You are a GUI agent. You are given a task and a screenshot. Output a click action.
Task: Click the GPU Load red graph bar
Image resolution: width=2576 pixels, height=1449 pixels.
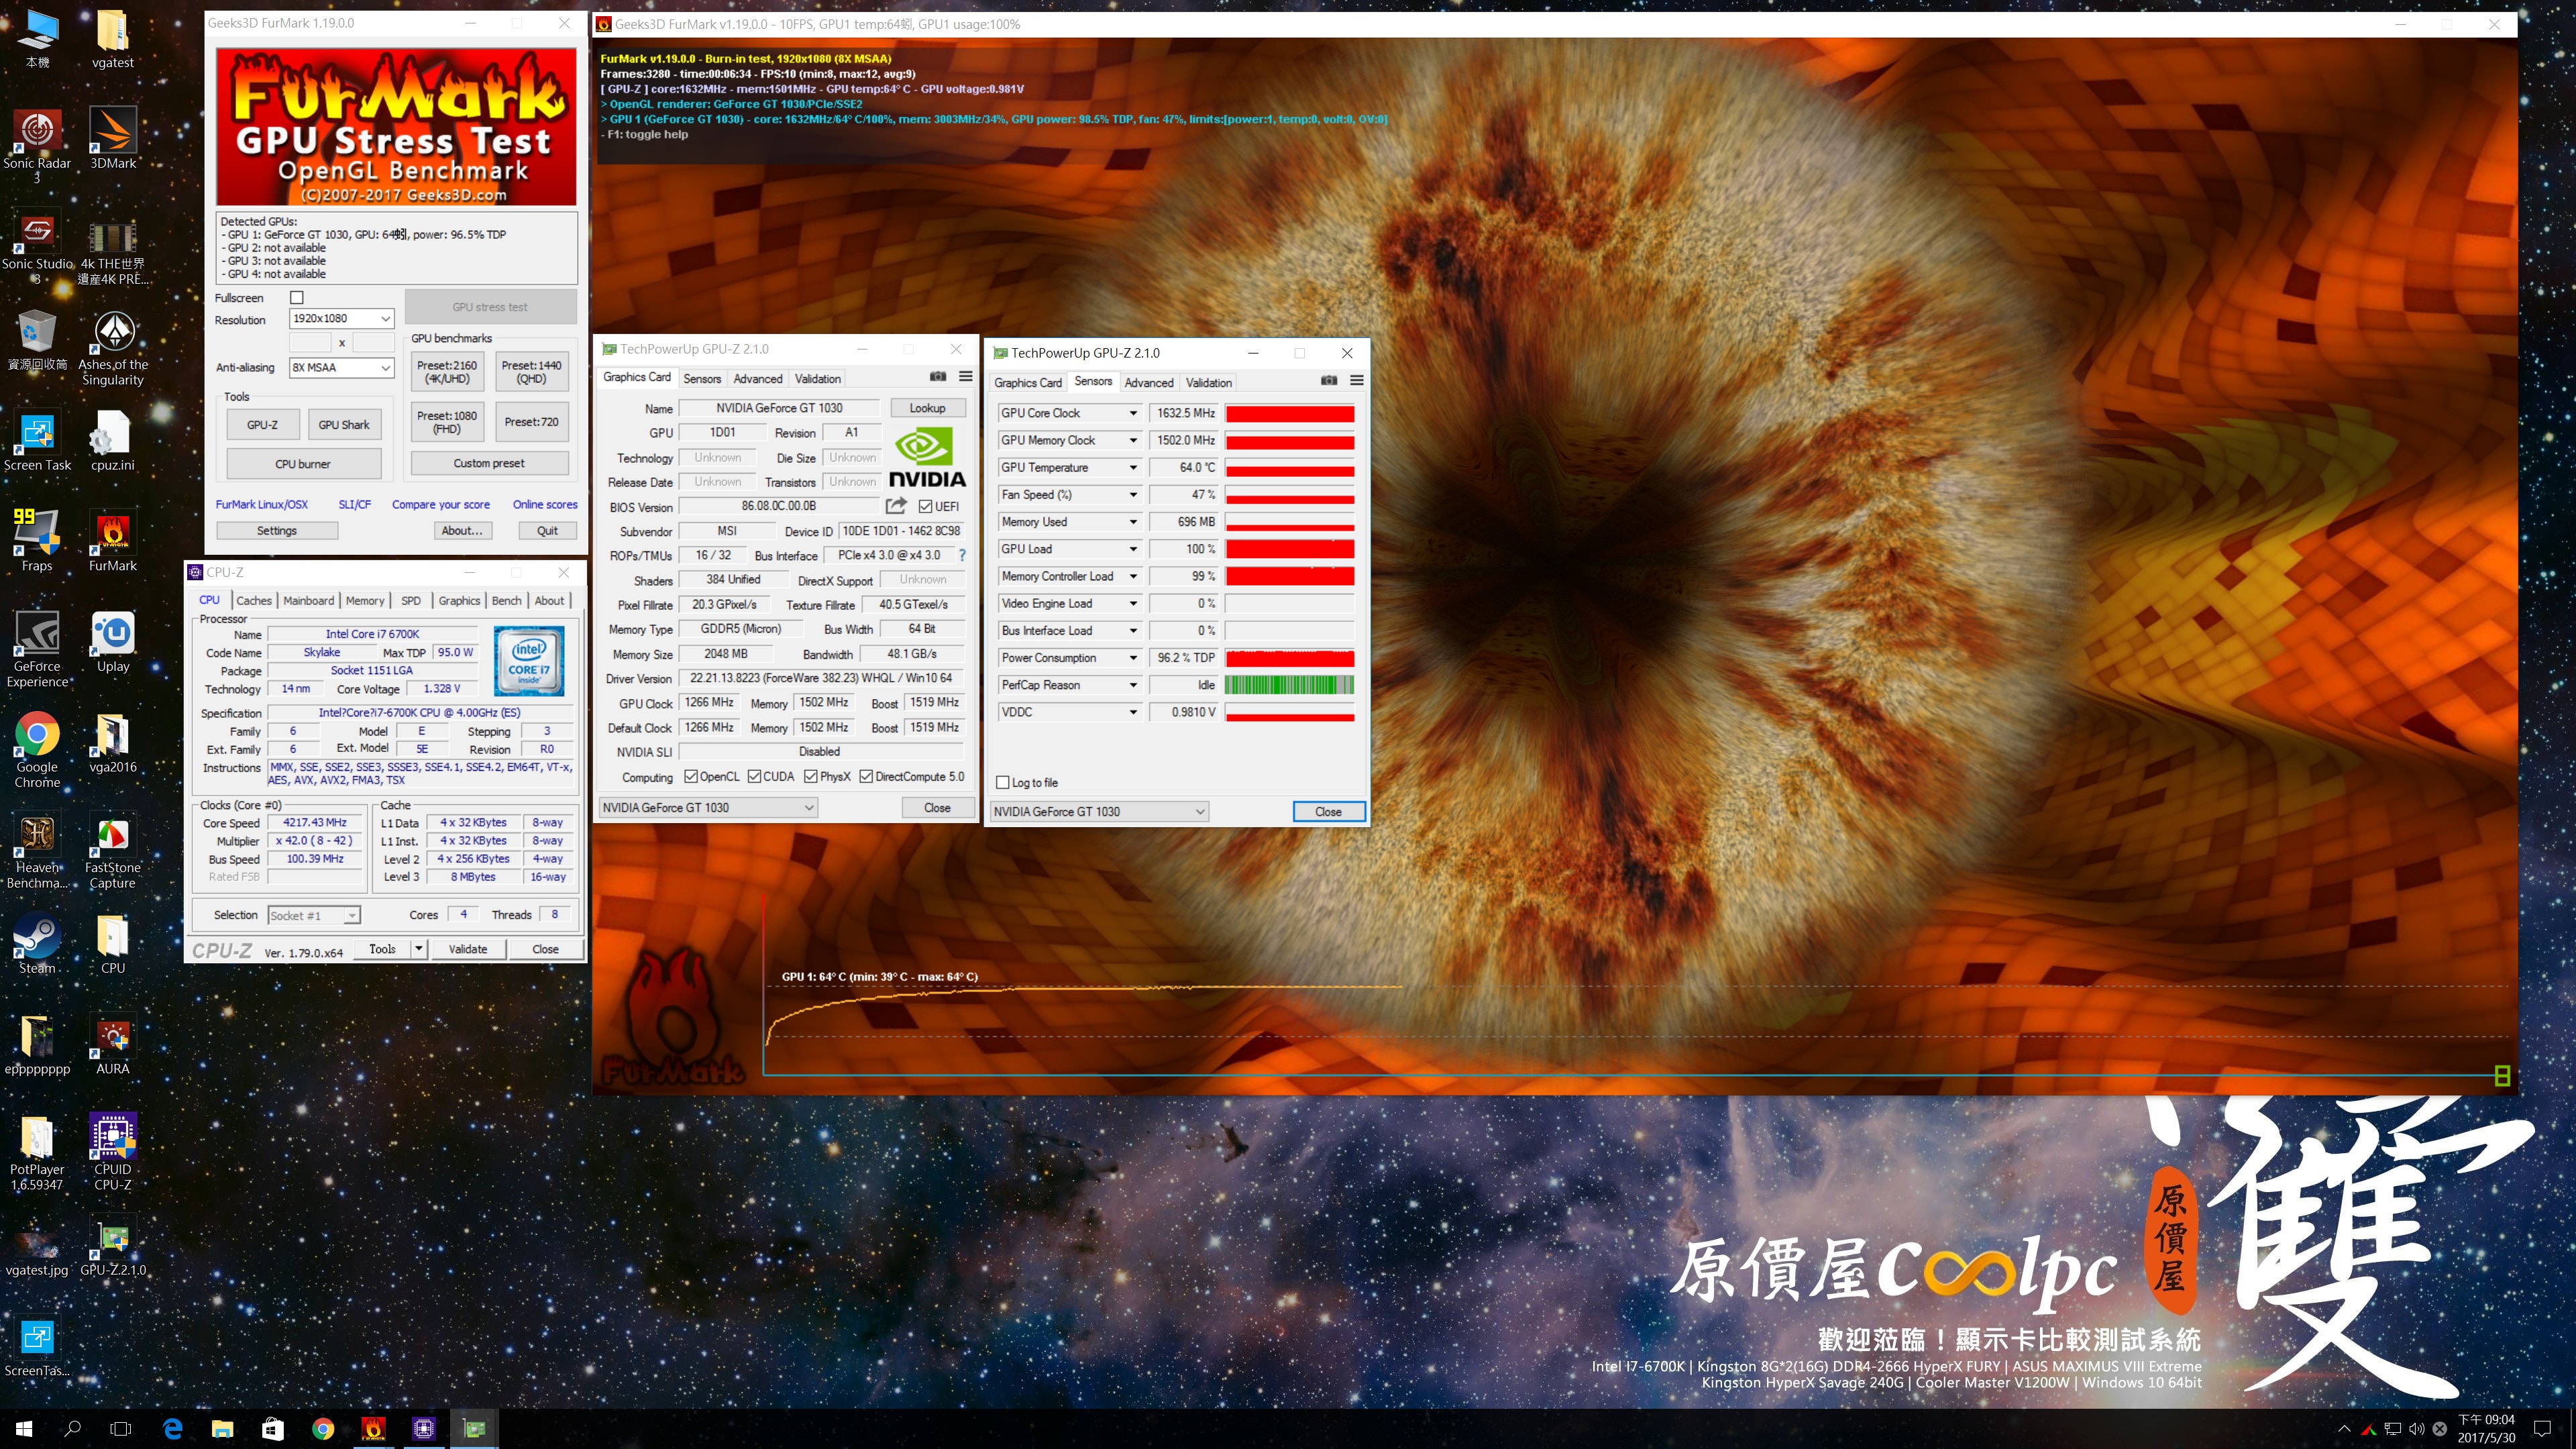[1289, 548]
